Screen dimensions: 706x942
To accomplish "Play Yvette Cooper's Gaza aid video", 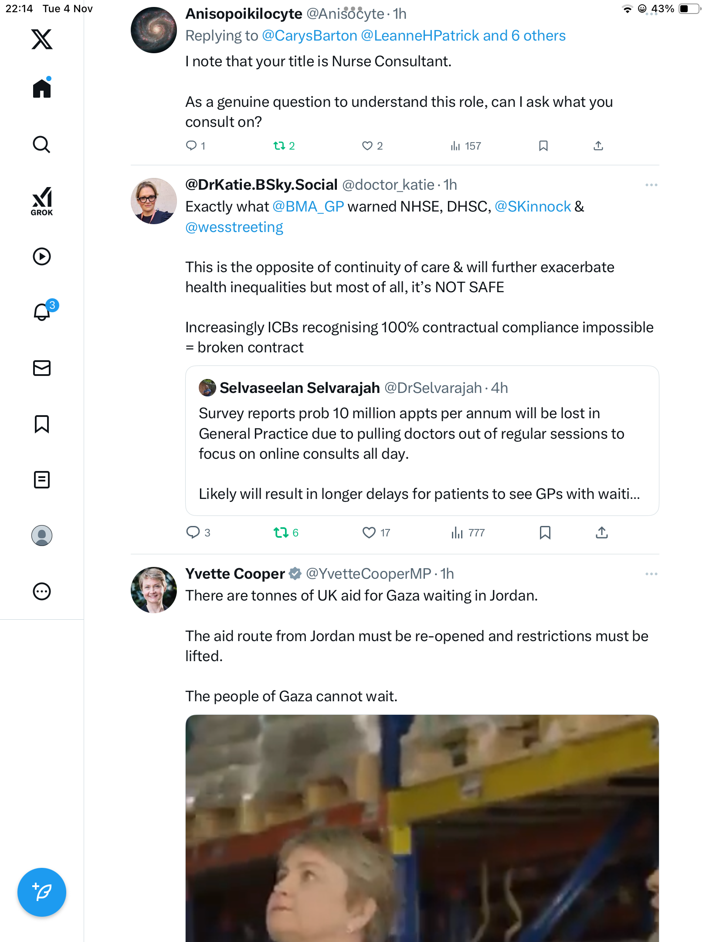I will [422, 829].
